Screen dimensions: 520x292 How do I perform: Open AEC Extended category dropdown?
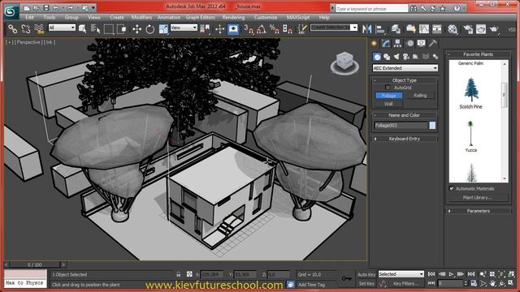pyautogui.click(x=405, y=68)
